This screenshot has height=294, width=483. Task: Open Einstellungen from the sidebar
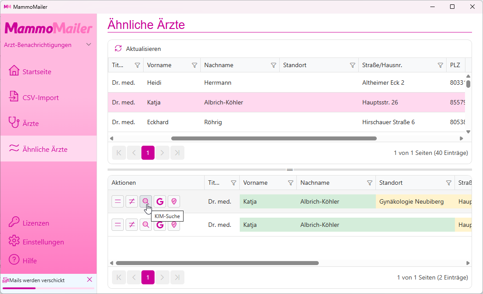pos(48,242)
